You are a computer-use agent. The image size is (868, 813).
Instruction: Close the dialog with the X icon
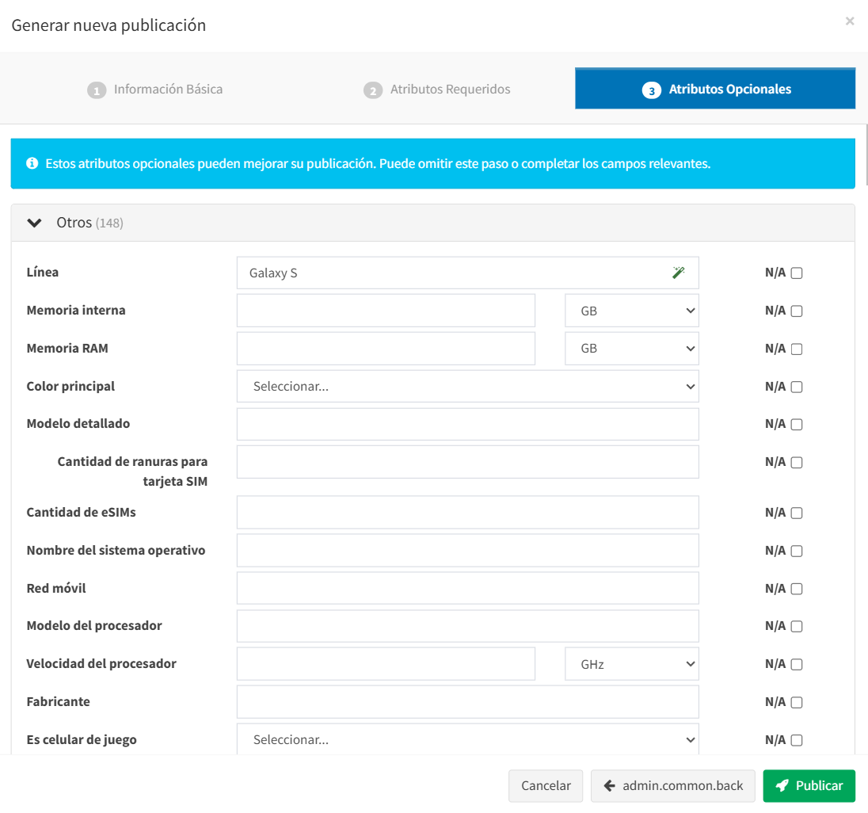pyautogui.click(x=850, y=21)
